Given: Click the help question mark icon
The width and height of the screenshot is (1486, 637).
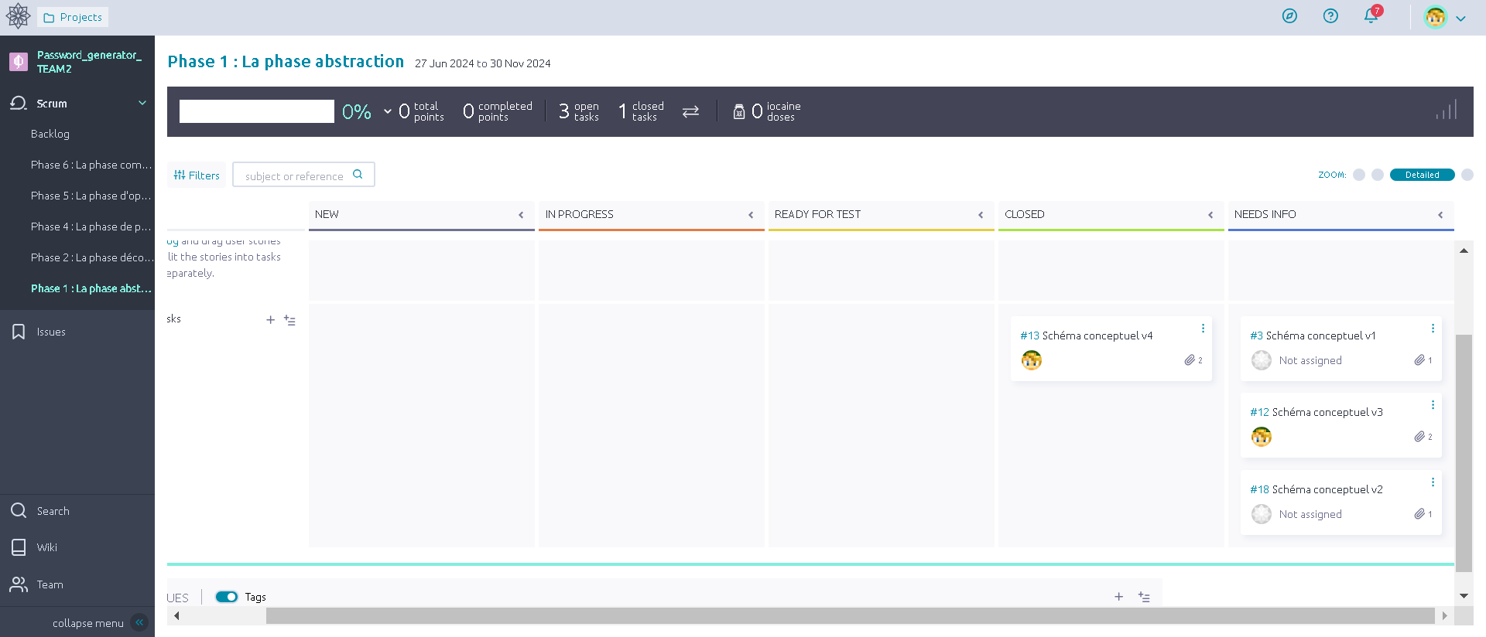Looking at the screenshot, I should pyautogui.click(x=1330, y=16).
